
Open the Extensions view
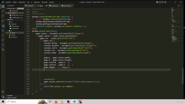point(3,26)
